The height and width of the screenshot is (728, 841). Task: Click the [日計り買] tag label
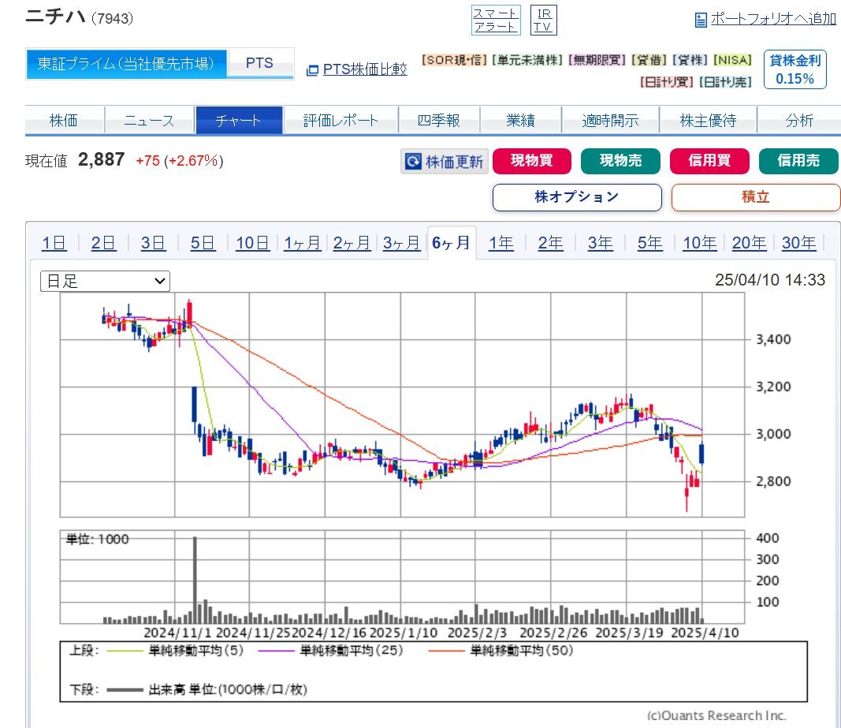coord(667,82)
